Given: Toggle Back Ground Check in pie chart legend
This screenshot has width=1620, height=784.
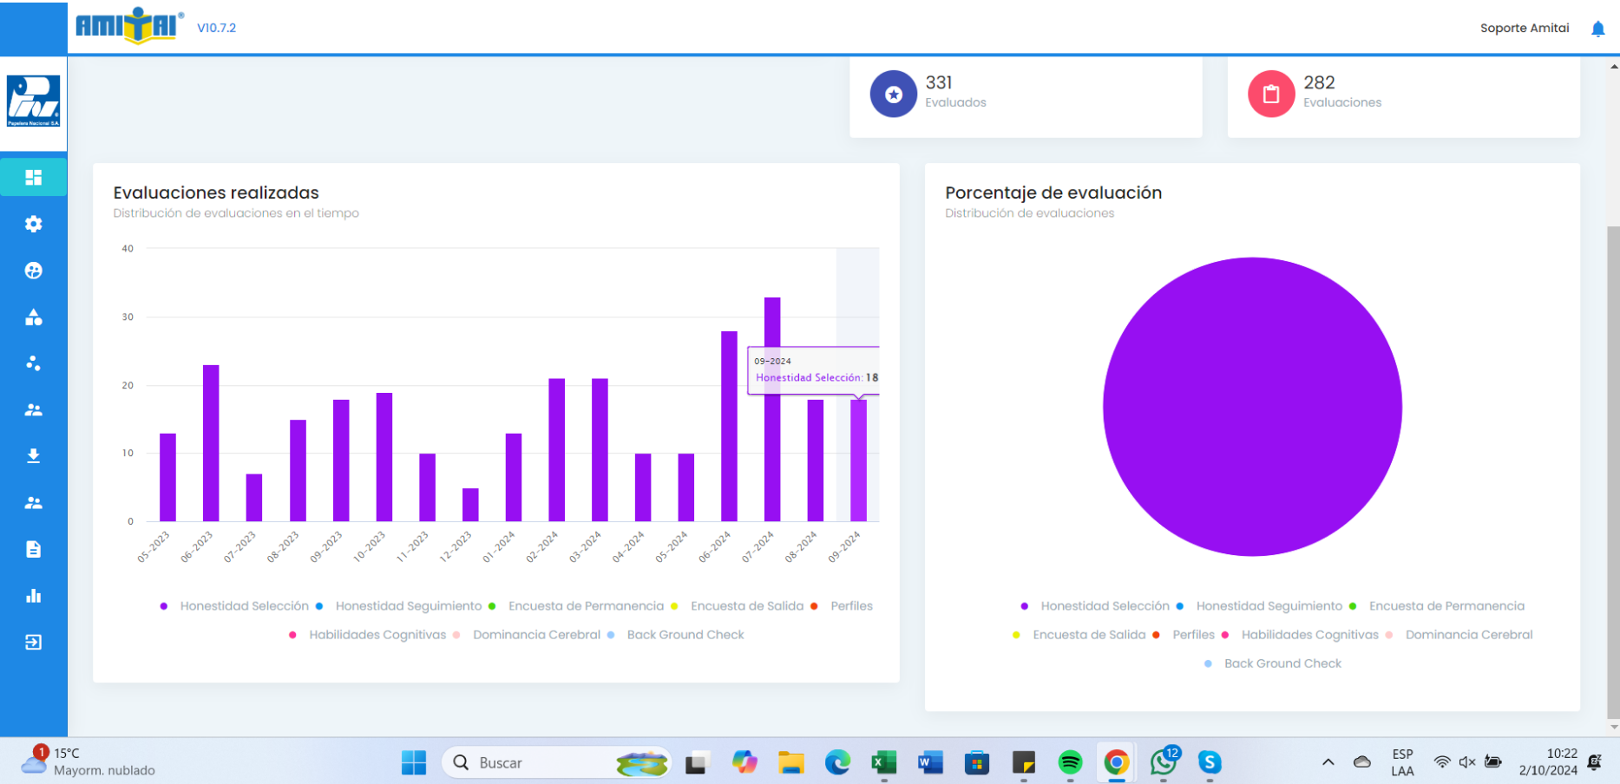Looking at the screenshot, I should [1282, 663].
